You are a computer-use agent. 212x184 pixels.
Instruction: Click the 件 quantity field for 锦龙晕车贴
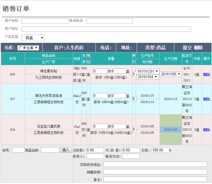click(100, 71)
